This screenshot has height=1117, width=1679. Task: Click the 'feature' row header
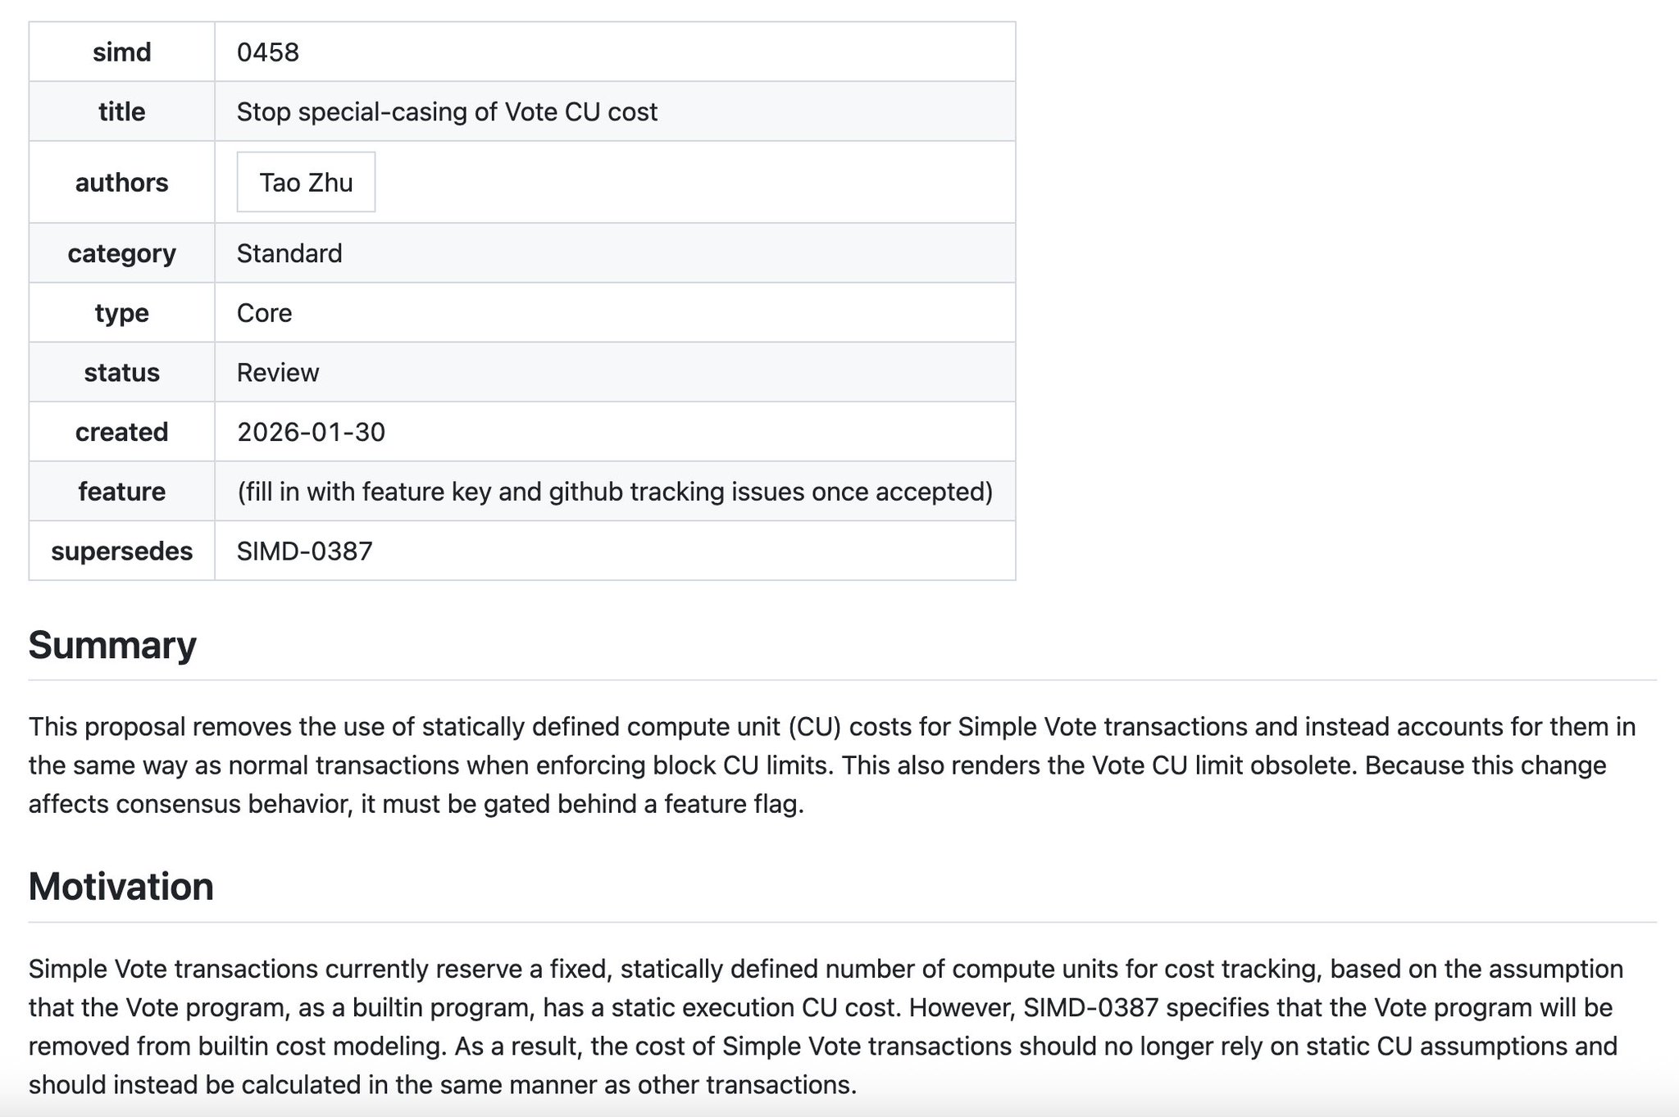tap(121, 491)
